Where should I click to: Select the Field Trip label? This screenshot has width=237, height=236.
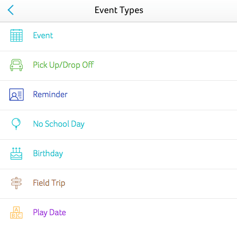click(x=49, y=183)
